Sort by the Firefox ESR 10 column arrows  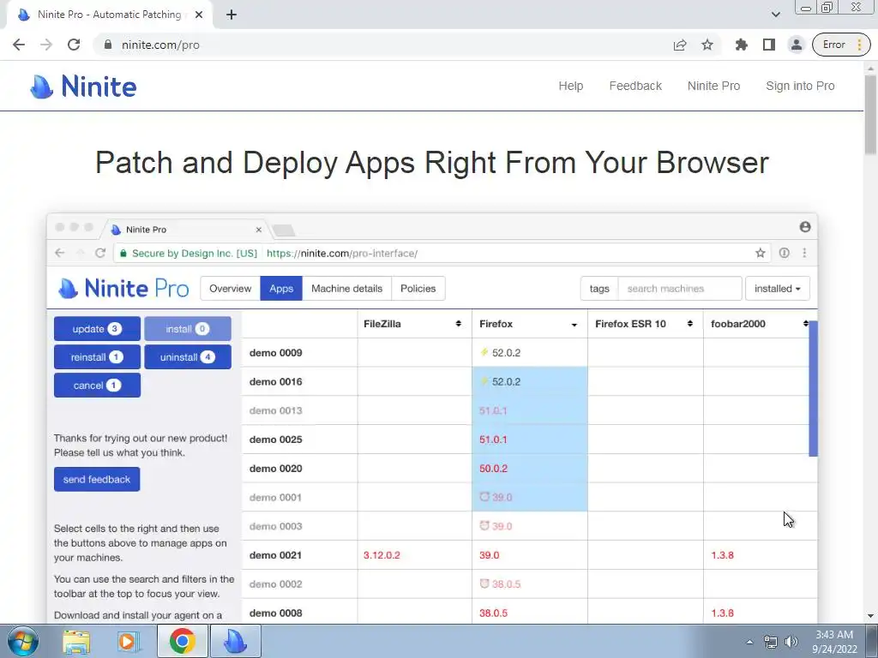[690, 324]
